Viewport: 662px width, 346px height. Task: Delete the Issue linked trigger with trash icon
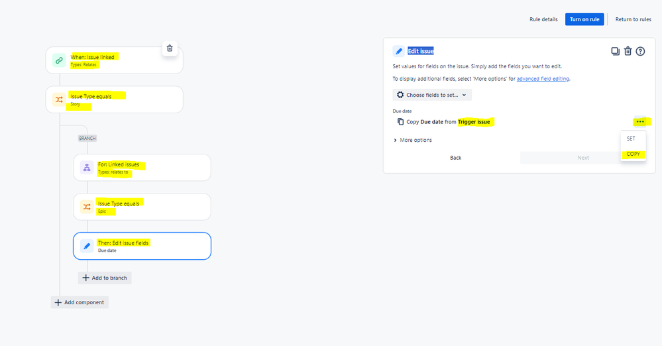click(170, 48)
